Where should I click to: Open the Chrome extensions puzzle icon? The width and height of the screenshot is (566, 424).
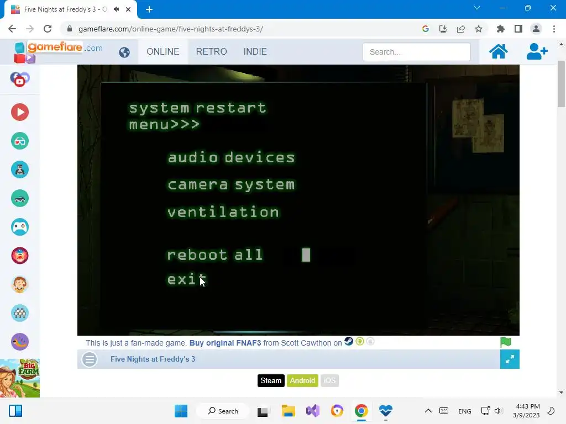tap(501, 29)
